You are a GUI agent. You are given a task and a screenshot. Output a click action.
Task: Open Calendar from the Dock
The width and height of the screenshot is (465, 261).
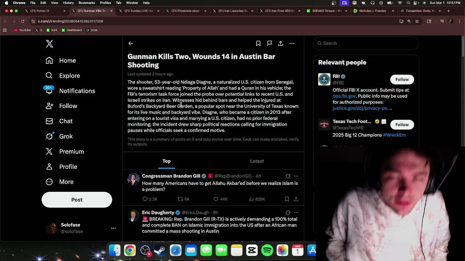tap(298, 250)
